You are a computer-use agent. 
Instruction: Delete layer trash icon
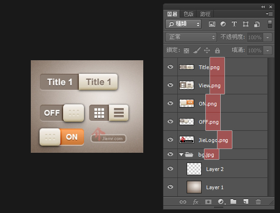click(258, 202)
